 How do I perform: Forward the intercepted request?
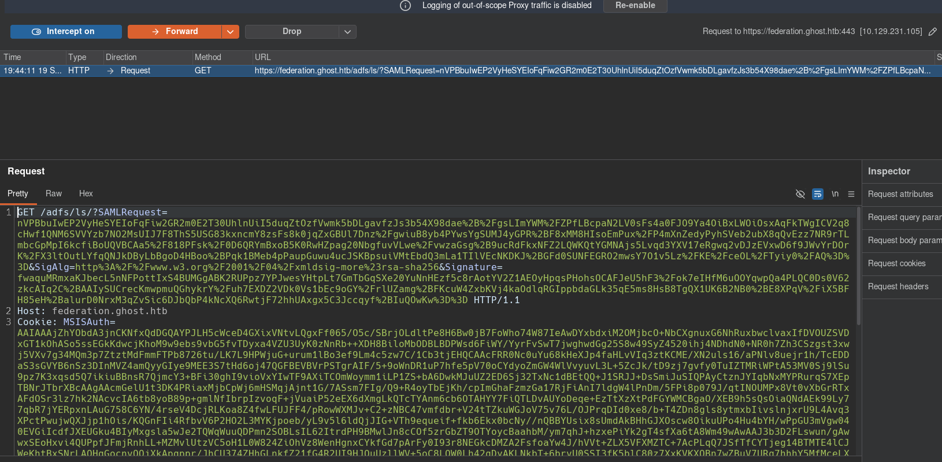175,32
